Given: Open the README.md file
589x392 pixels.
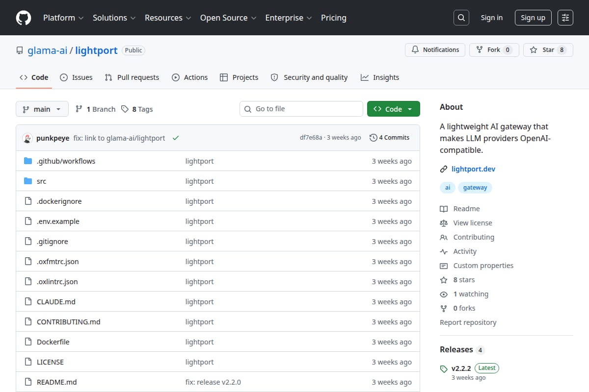Looking at the screenshot, I should pyautogui.click(x=57, y=382).
